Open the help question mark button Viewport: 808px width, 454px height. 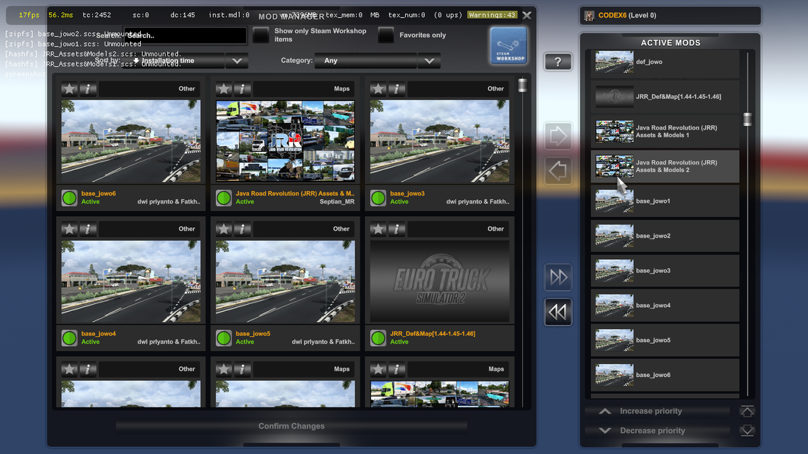(558, 61)
